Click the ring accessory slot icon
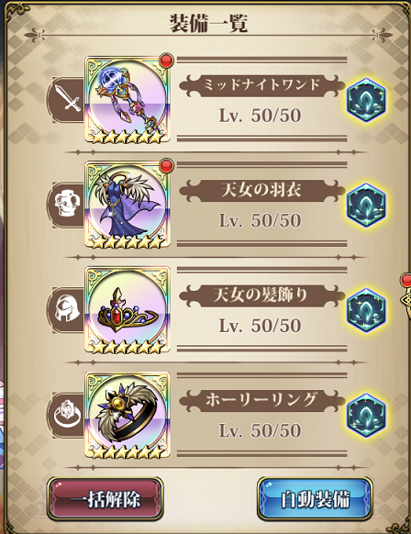Image resolution: width=411 pixels, height=534 pixels. pyautogui.click(x=67, y=415)
